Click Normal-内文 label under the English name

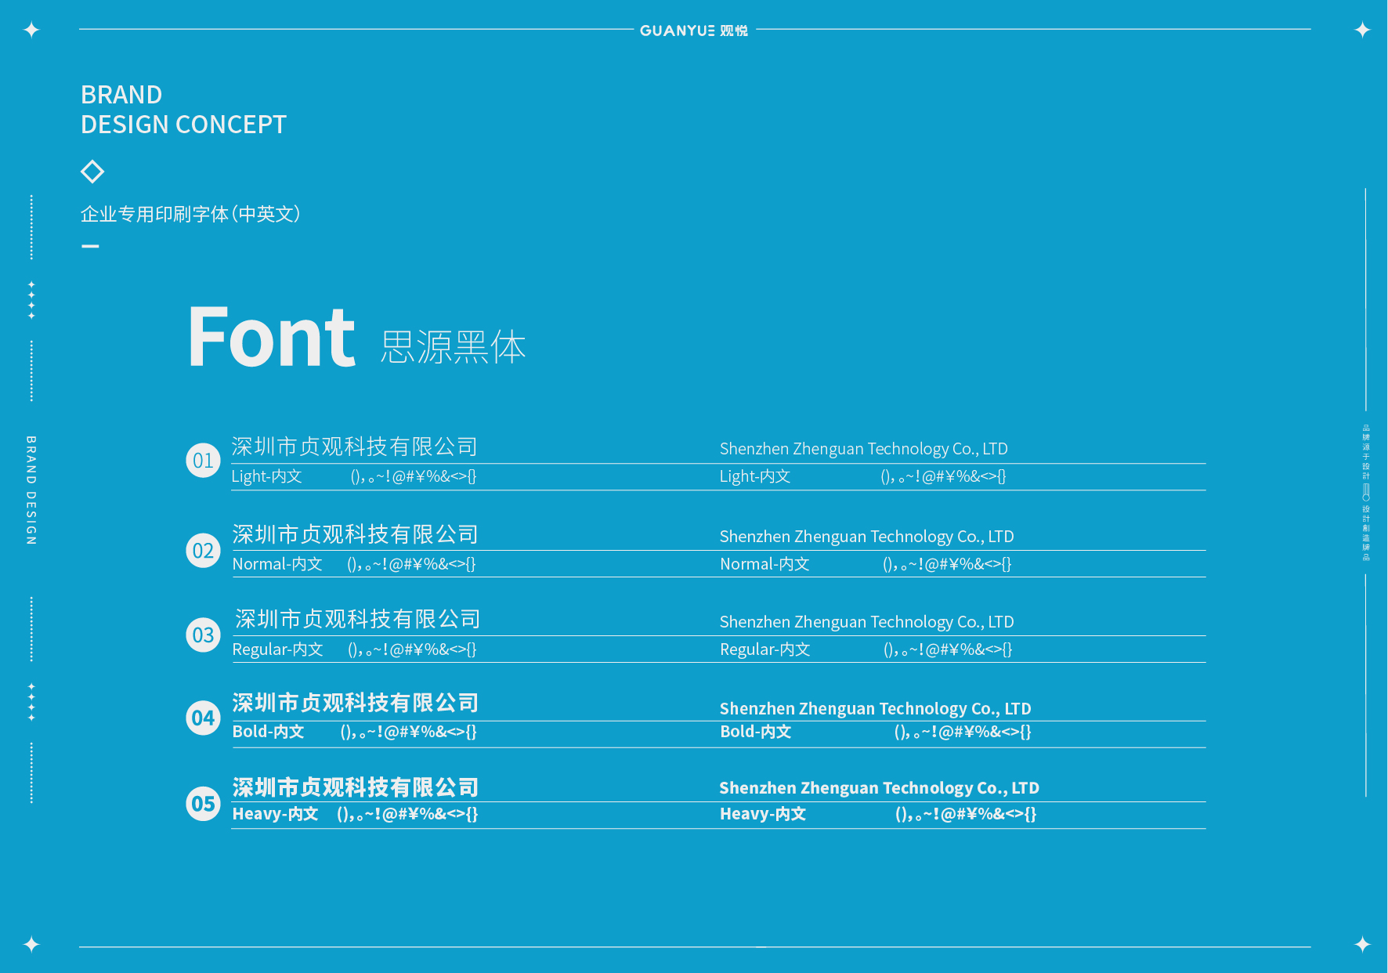[764, 564]
